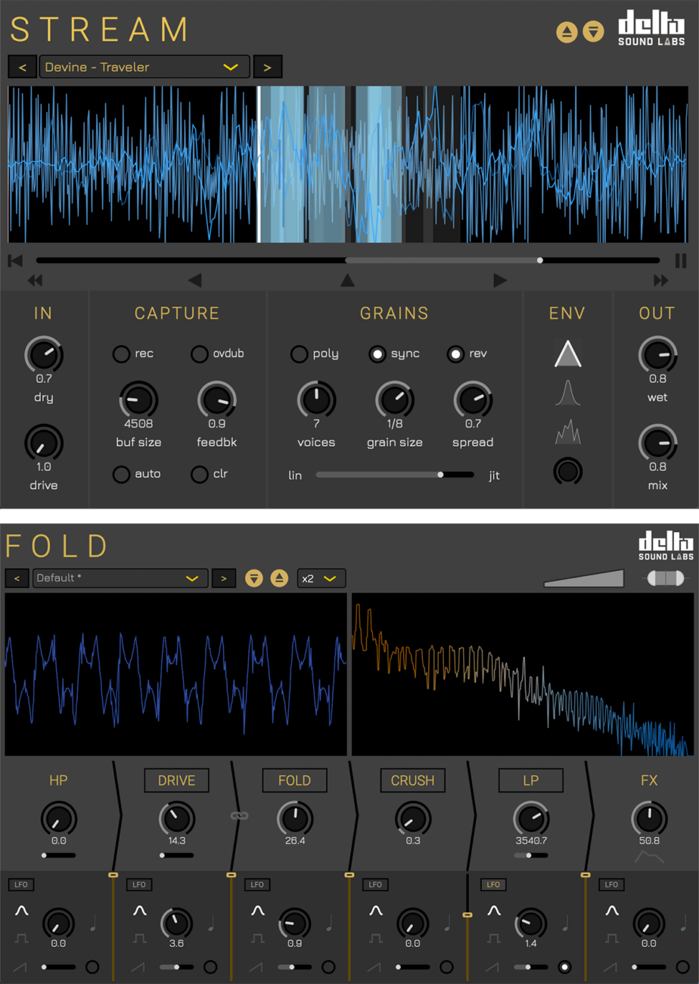Toggle the CRUSH stage button
The image size is (699, 984).
(x=412, y=780)
